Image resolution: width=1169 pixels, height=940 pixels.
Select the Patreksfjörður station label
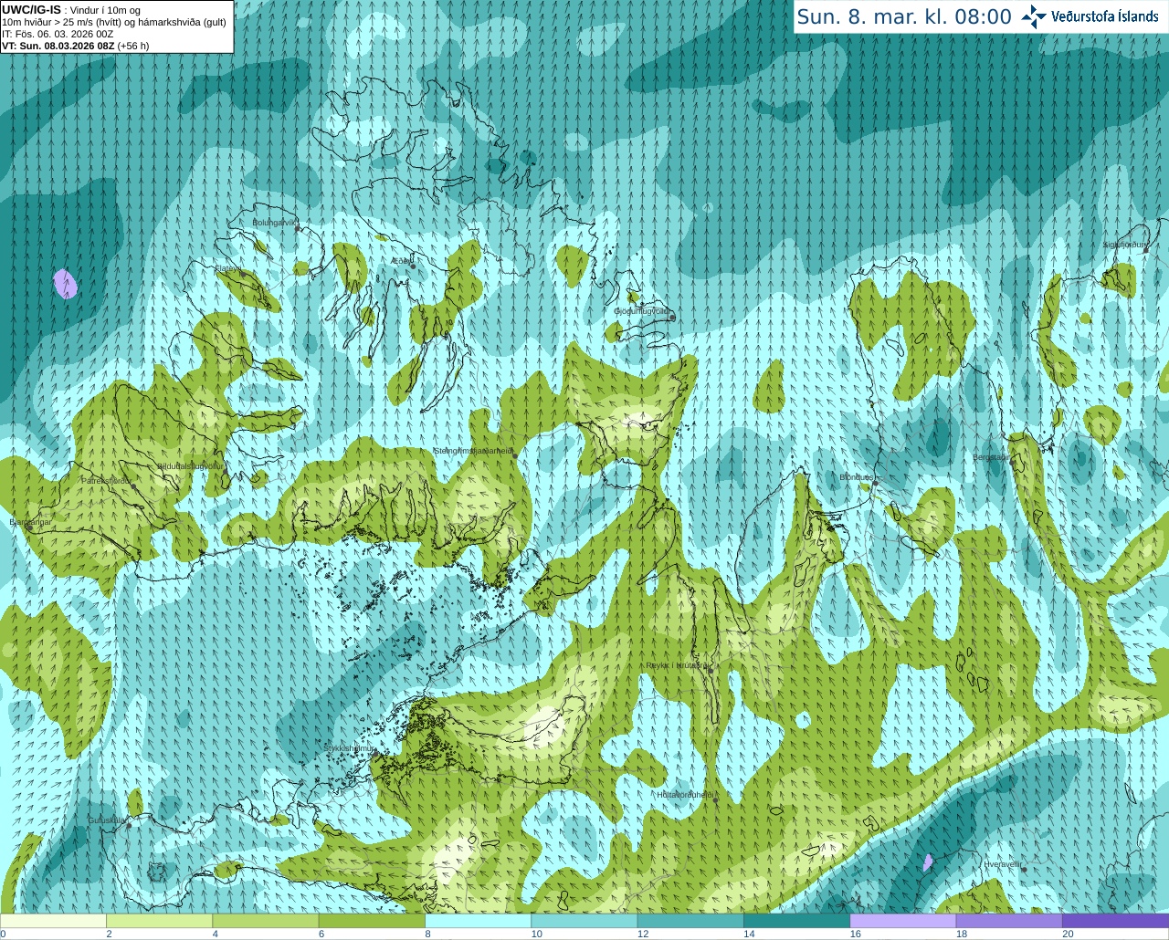click(x=107, y=480)
